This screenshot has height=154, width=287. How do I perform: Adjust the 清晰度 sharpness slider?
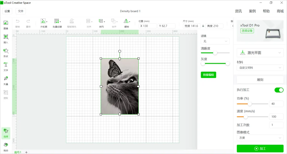(215, 53)
